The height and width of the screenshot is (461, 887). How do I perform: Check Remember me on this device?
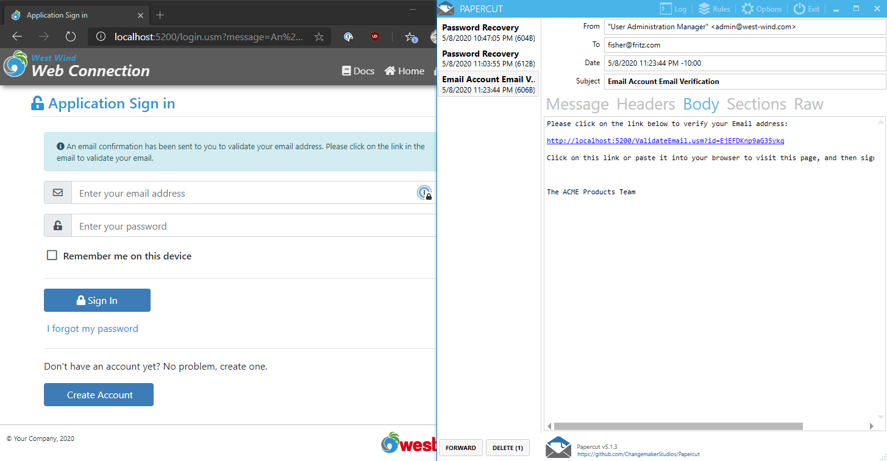(52, 256)
